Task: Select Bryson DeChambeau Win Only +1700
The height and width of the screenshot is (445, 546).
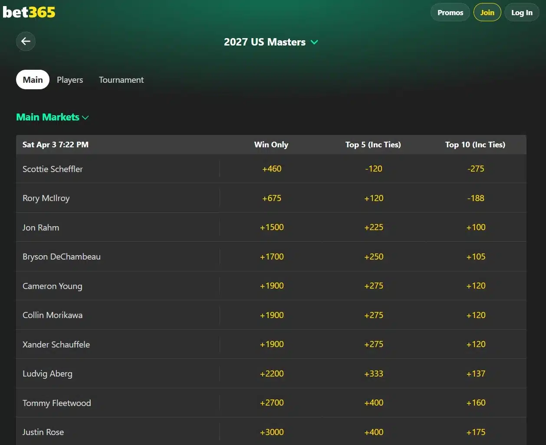Action: 272,257
